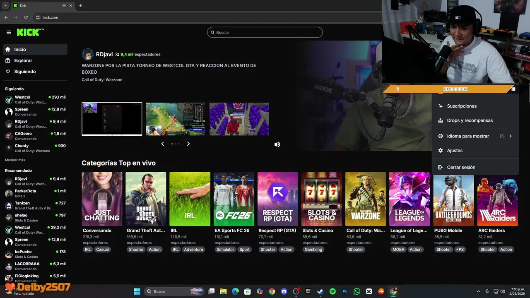Open Suscripciones in user menu
530x298 pixels.
pos(475,106)
